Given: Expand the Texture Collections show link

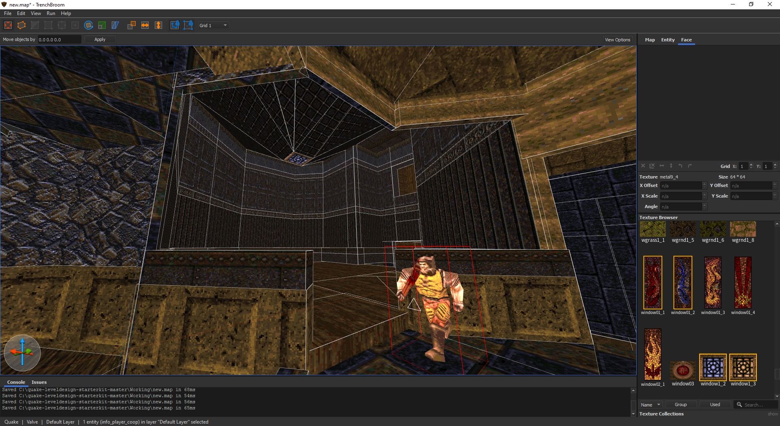Looking at the screenshot, I should [x=773, y=414].
